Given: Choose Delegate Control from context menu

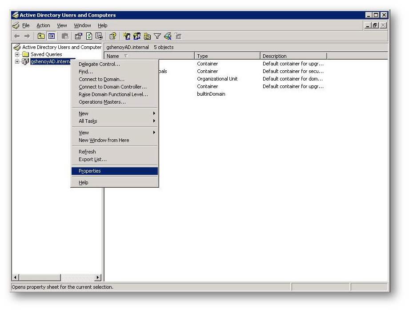Looking at the screenshot, I should (99, 64).
